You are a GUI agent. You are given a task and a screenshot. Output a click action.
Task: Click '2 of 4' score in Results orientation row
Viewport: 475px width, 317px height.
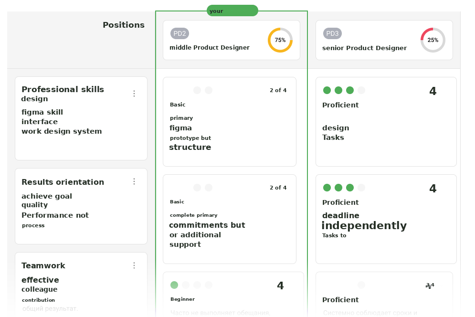pos(278,188)
